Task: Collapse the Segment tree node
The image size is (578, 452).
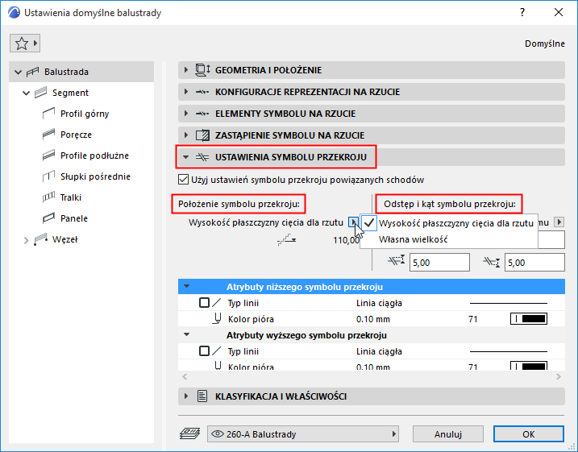Action: coord(26,93)
